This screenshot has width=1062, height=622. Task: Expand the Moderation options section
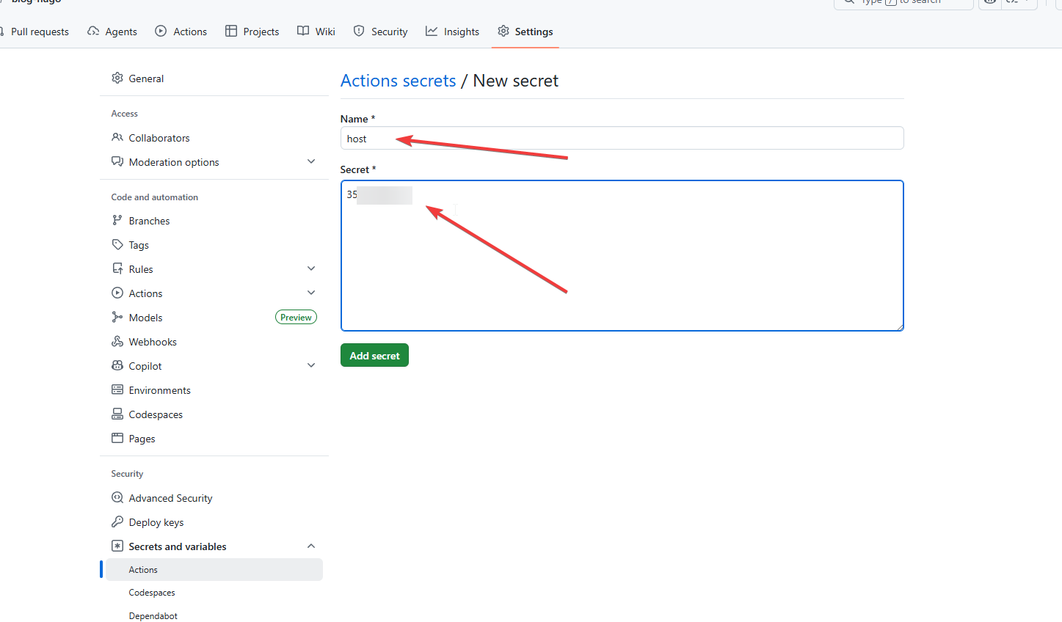point(311,162)
